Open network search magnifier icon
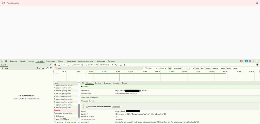260x124 pixels. [68, 65]
